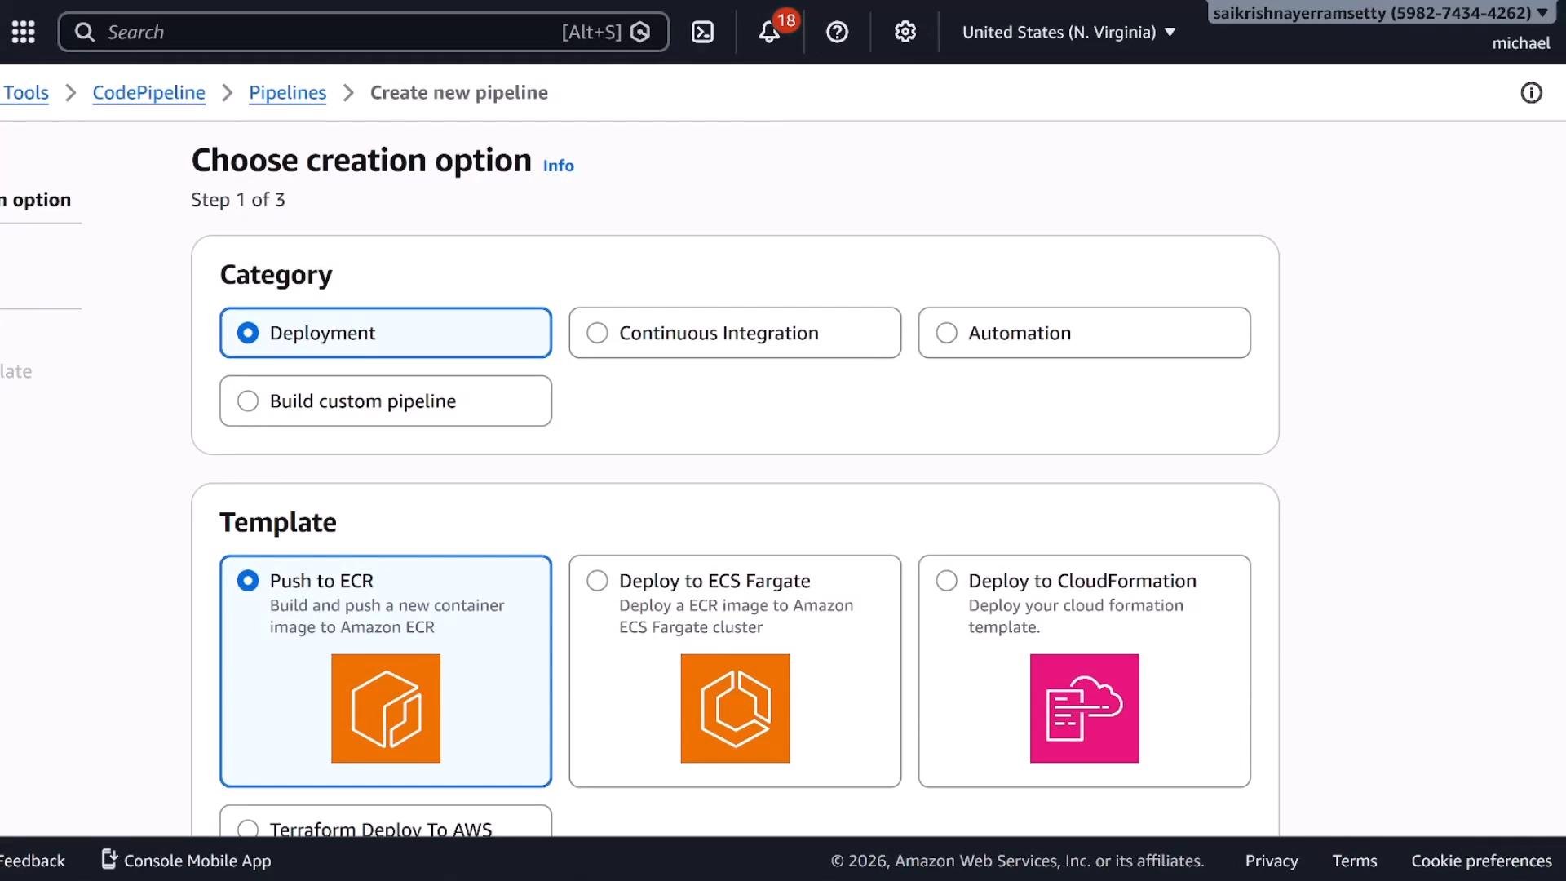This screenshot has width=1566, height=881.
Task: Open the Terms footer link
Action: pyautogui.click(x=1354, y=861)
